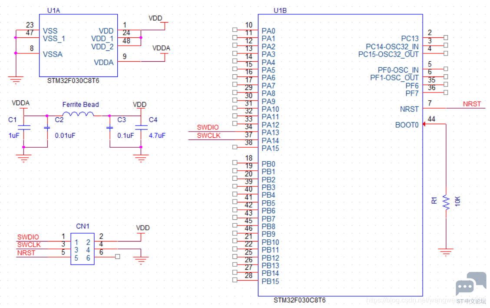Click the no-connect box on pin PB0

click(235, 163)
